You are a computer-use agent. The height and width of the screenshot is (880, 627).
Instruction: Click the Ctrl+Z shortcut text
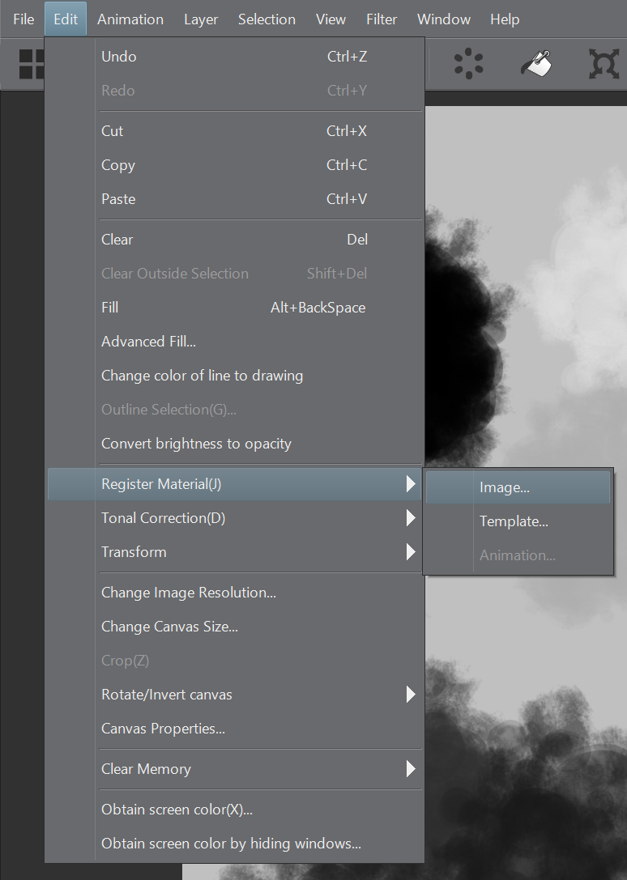(348, 57)
